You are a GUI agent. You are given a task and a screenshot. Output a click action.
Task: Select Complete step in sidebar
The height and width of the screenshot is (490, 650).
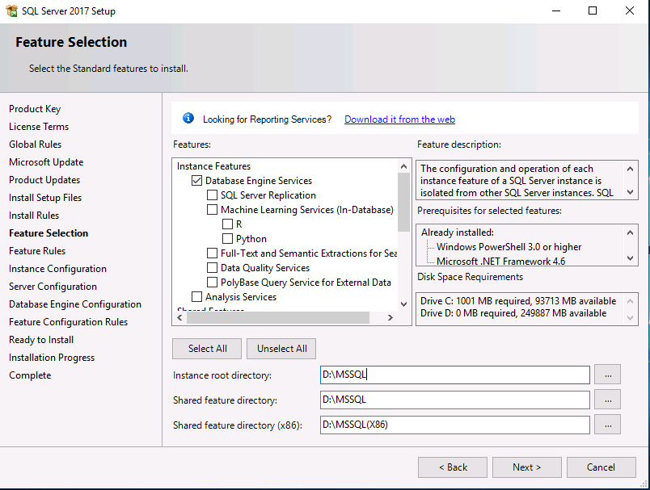pyautogui.click(x=30, y=376)
